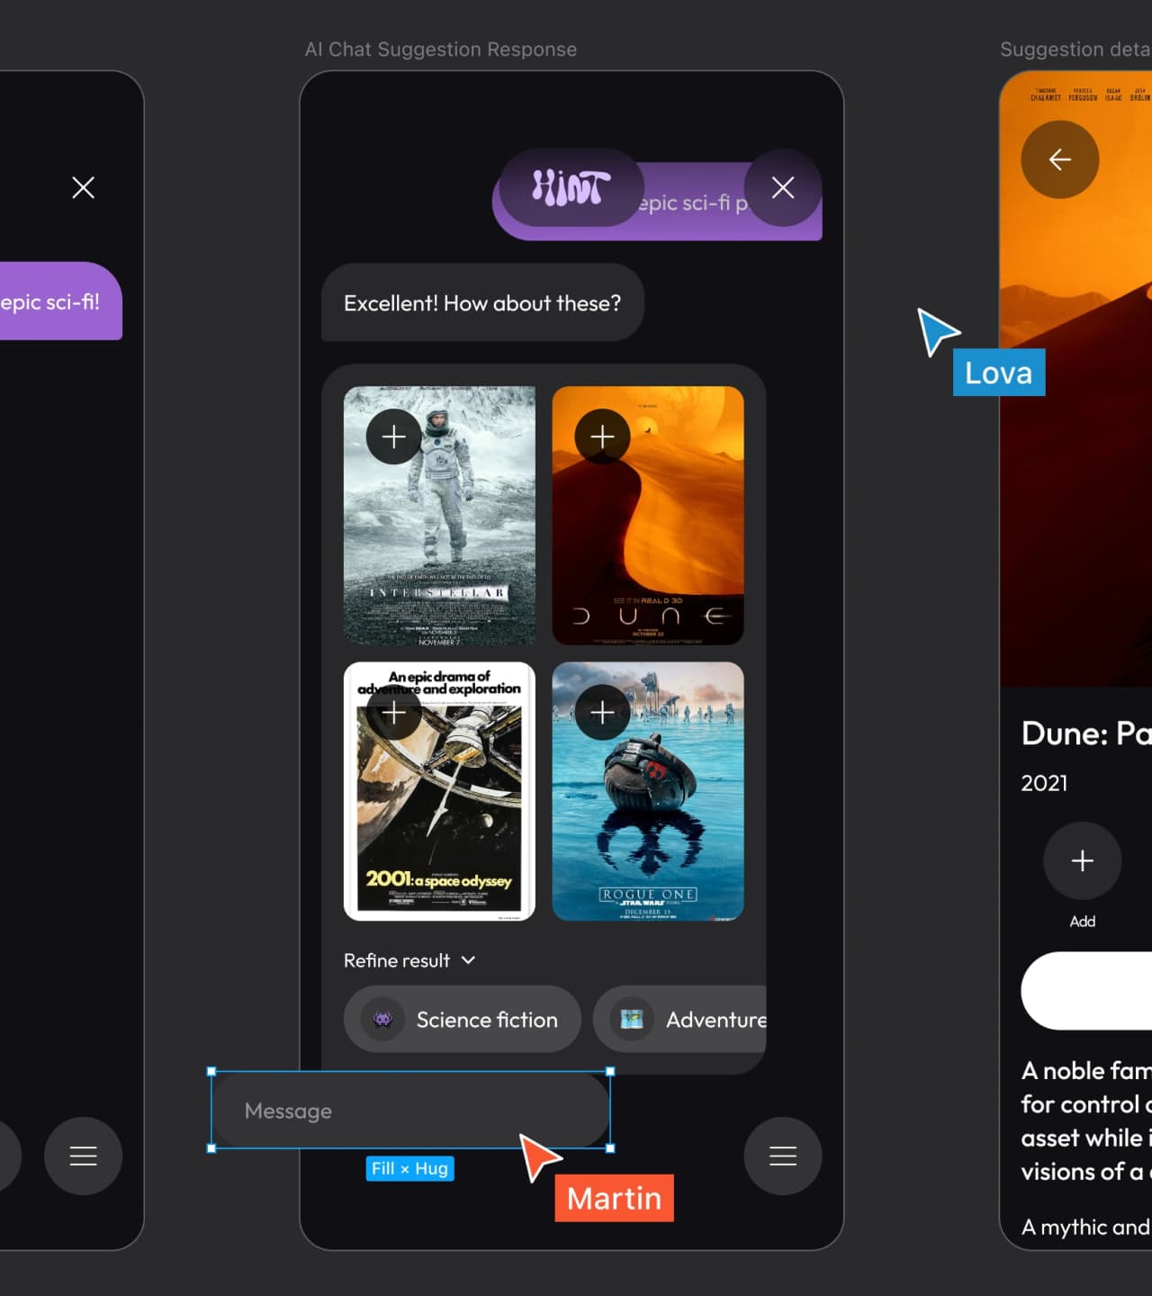The image size is (1152, 1296).
Task: Select the 'Excellent! How about these?' chat bubble
Action: 482,302
